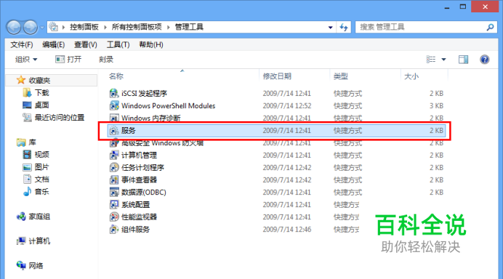Open the 编辑(E) menu
Image resolution: width=503 pixels, height=279 pixels.
click(53, 44)
